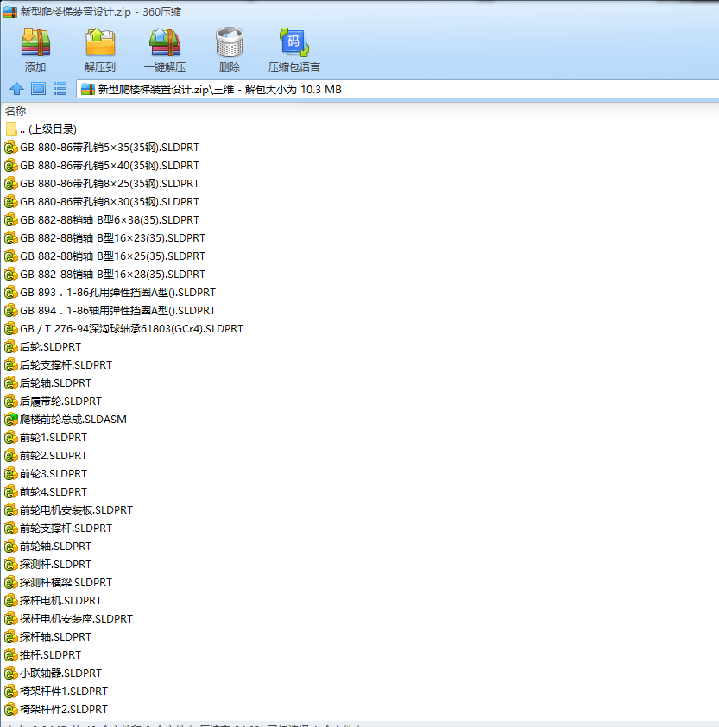Viewport: 719px width, 727px height.
Task: Switch to list view mode
Action: tap(60, 89)
